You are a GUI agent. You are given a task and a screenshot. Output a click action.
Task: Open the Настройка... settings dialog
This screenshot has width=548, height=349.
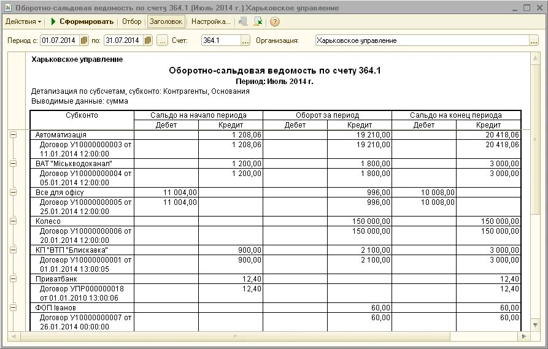tap(210, 21)
